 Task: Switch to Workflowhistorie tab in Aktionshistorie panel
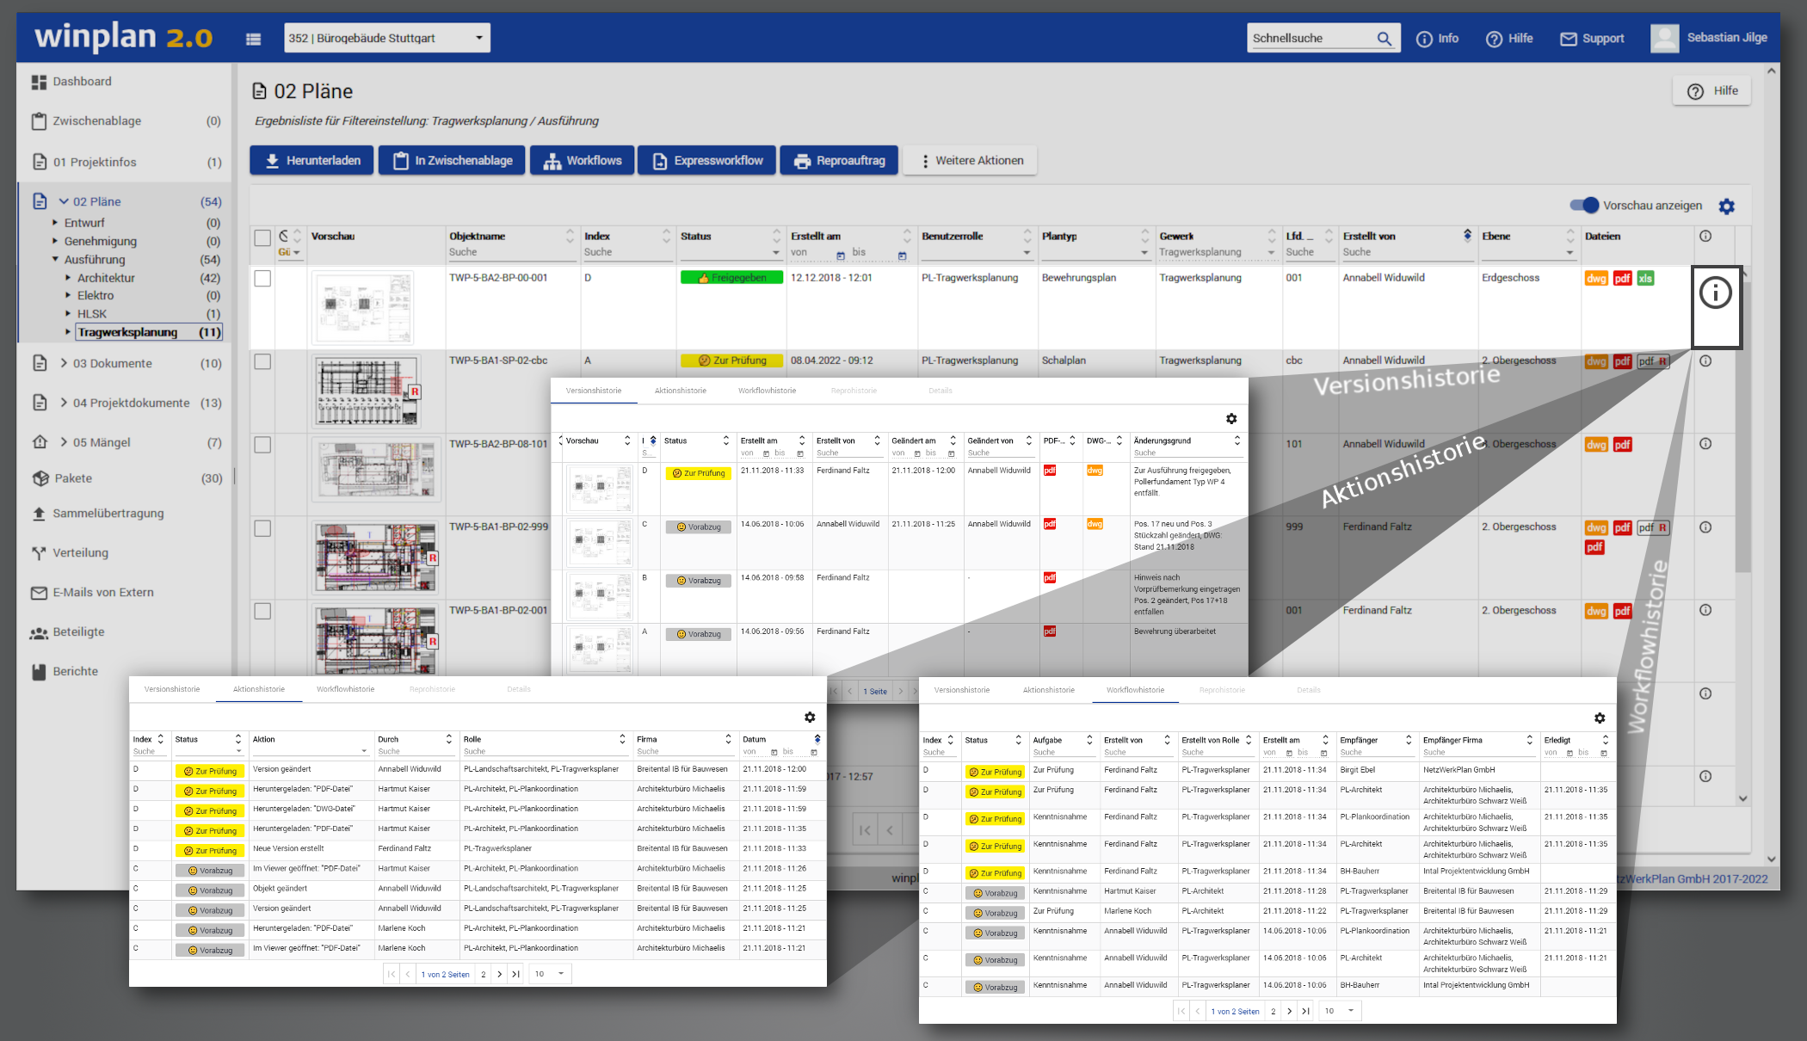(345, 689)
